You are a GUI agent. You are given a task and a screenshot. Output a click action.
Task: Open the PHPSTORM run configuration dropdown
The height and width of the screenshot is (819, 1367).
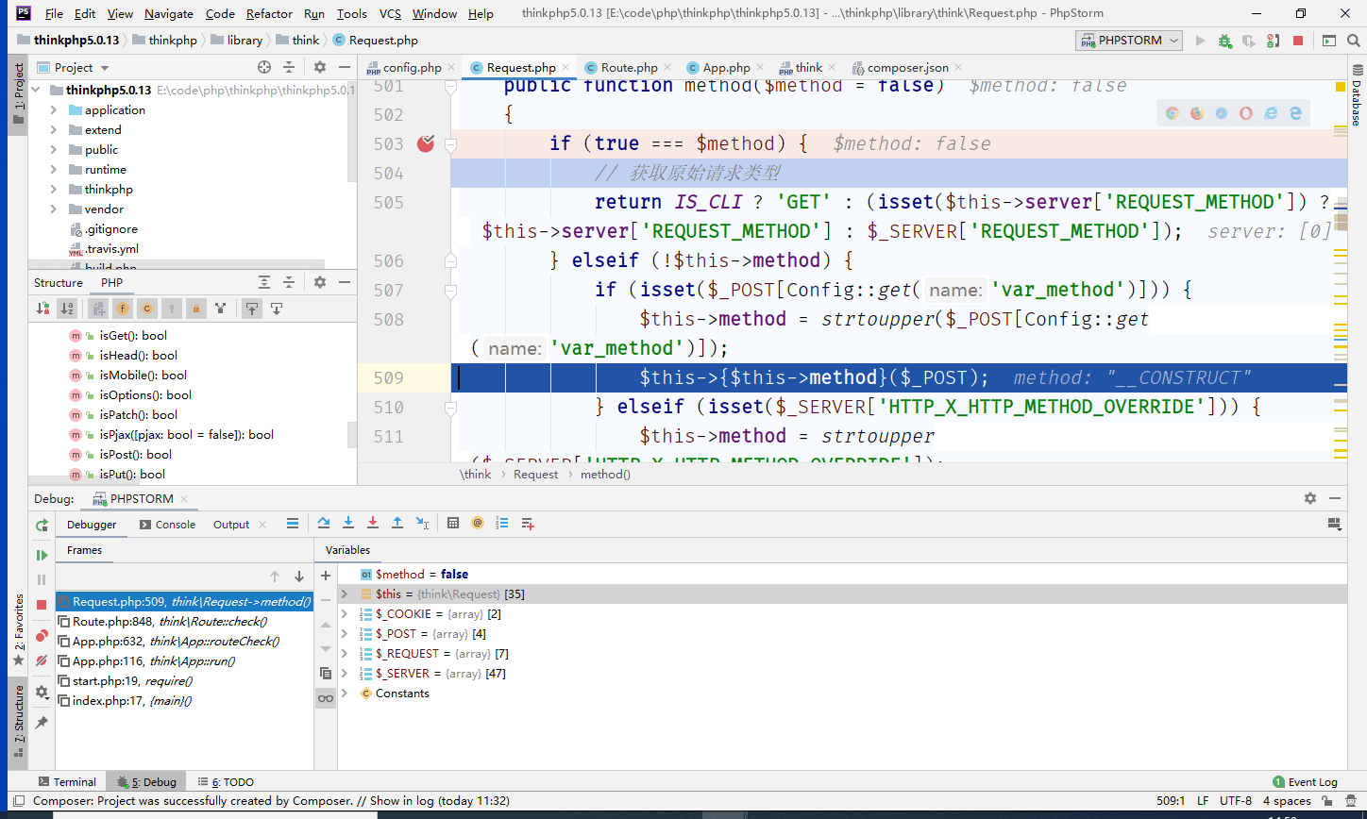tap(1130, 41)
